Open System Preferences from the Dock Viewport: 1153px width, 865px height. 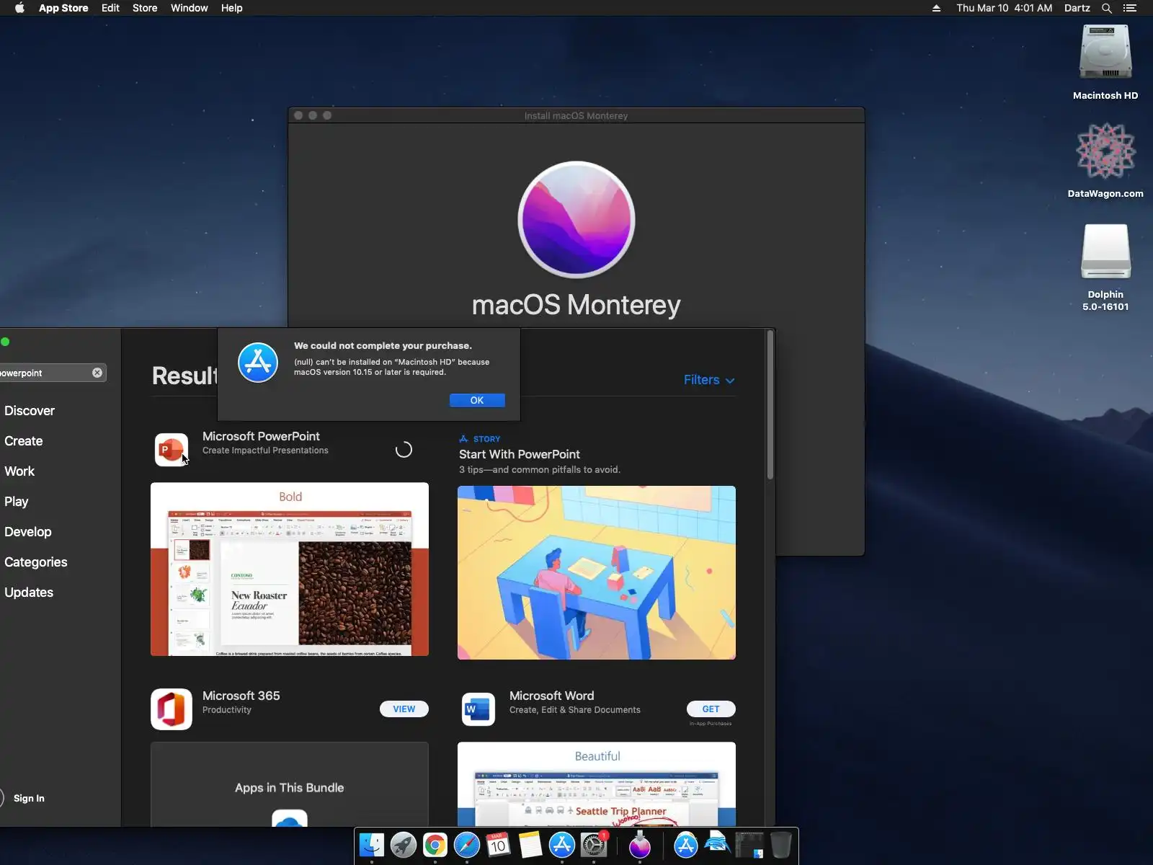(x=594, y=845)
